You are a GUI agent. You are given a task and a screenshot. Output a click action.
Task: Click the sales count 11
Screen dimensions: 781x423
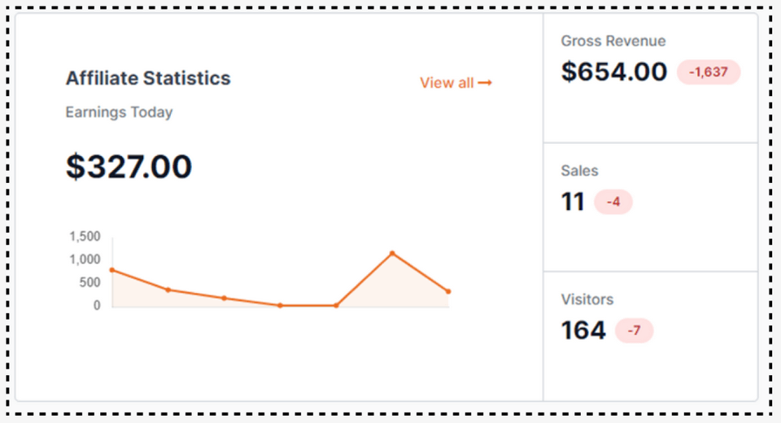pyautogui.click(x=573, y=202)
